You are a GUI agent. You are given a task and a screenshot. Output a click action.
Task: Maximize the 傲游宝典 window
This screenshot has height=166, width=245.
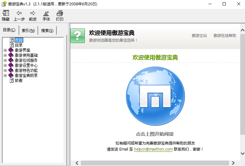click(224, 4)
